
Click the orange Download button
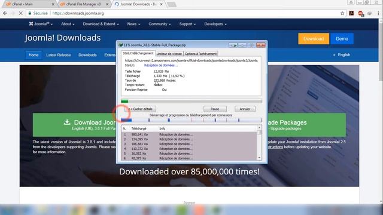click(314, 39)
